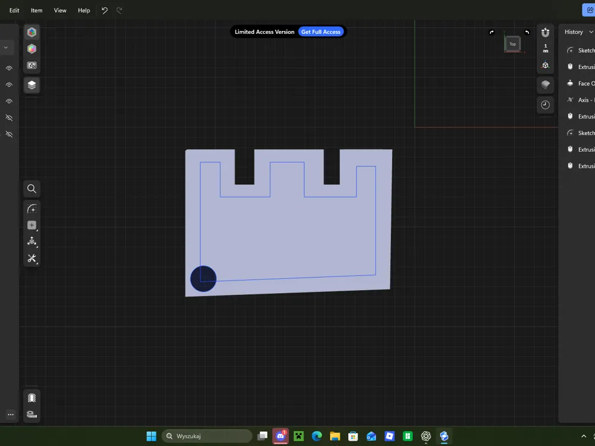This screenshot has height=446, width=595.
Task: Select the last Extrusion step in History
Action: (x=580, y=166)
